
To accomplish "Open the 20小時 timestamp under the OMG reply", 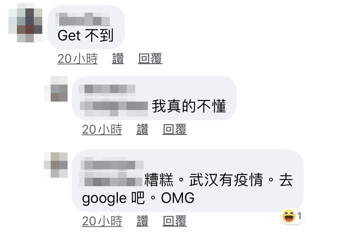I will [x=102, y=221].
